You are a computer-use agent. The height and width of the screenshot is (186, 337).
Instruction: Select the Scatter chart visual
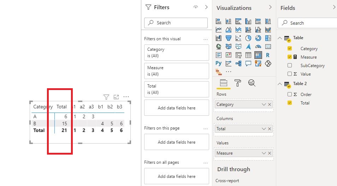[x=238, y=38]
